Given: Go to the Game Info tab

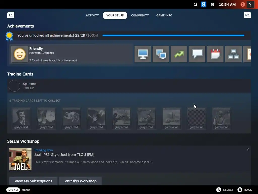Looking at the screenshot, I should (x=164, y=15).
